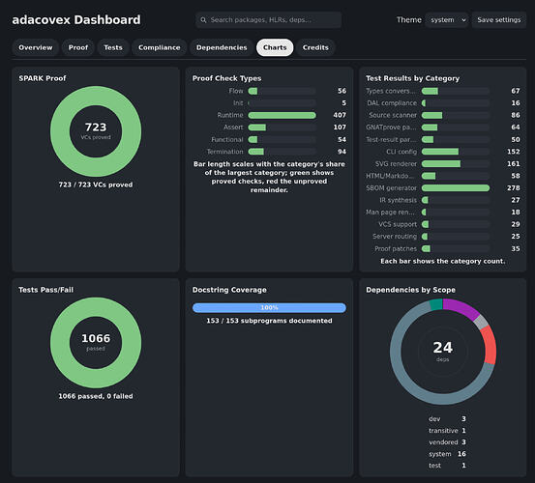This screenshot has height=483, width=535.
Task: Click the purple segment of dependencies donut
Action: 461,307
